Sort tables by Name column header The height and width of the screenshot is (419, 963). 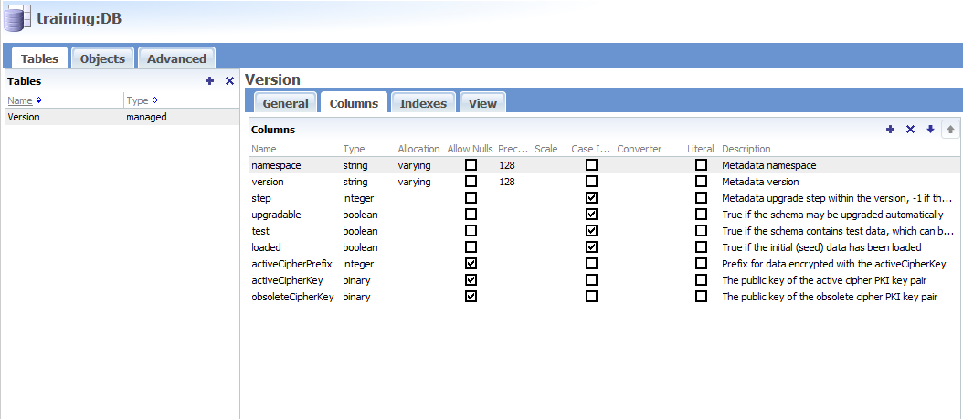20,100
